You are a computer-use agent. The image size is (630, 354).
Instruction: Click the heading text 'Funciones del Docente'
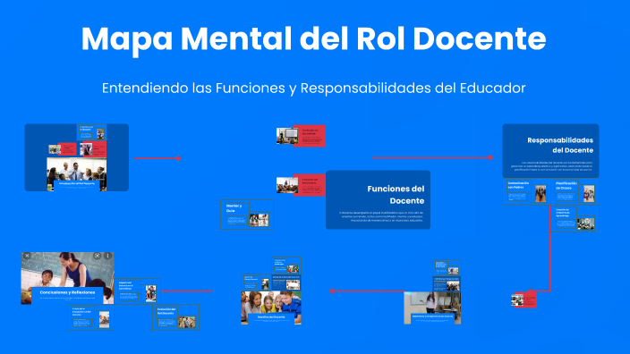click(396, 195)
